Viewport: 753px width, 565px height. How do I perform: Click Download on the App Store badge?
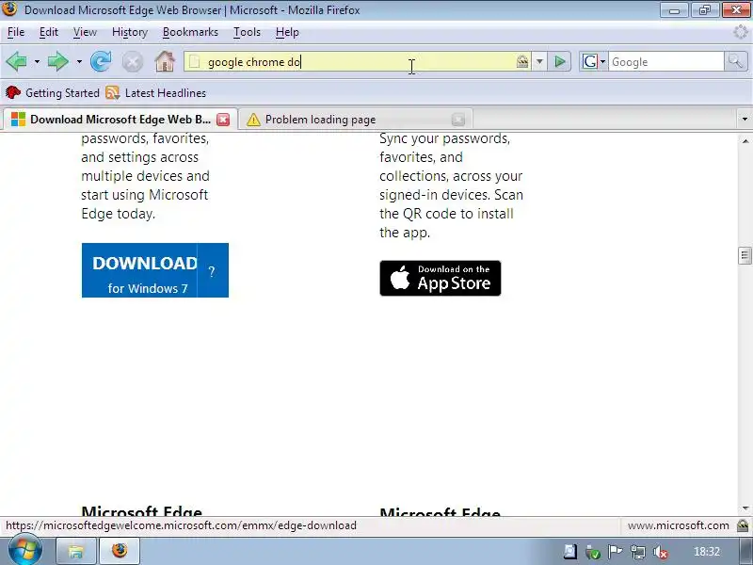click(441, 278)
